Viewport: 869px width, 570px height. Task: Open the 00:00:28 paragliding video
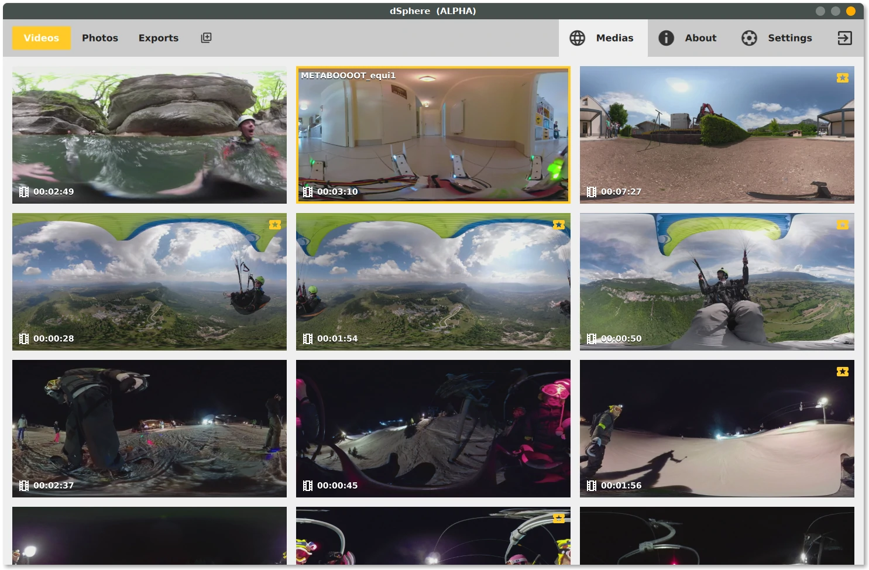pos(149,281)
